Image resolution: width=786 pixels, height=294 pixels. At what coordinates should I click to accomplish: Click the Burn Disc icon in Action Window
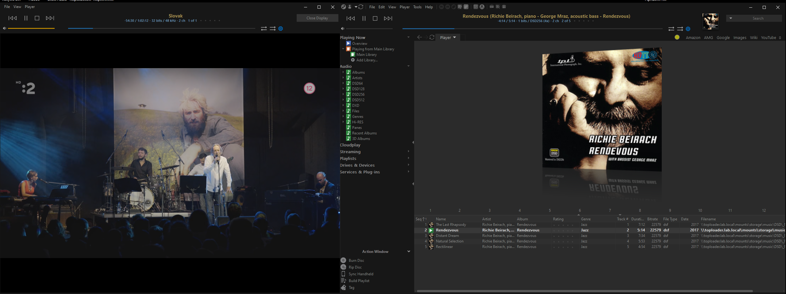click(x=343, y=260)
